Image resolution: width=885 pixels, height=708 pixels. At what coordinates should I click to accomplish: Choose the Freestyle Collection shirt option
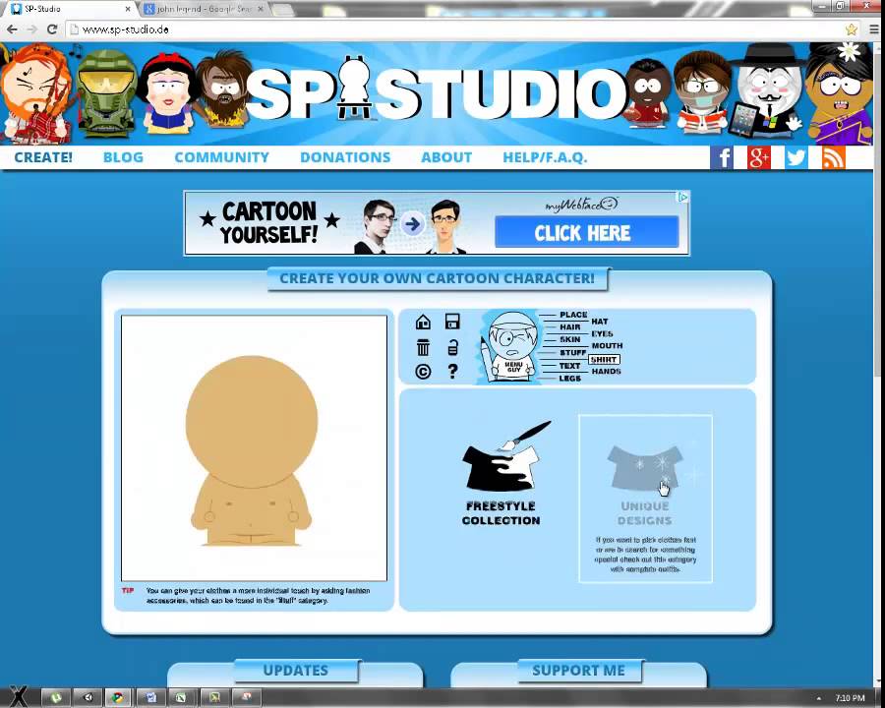(x=501, y=473)
